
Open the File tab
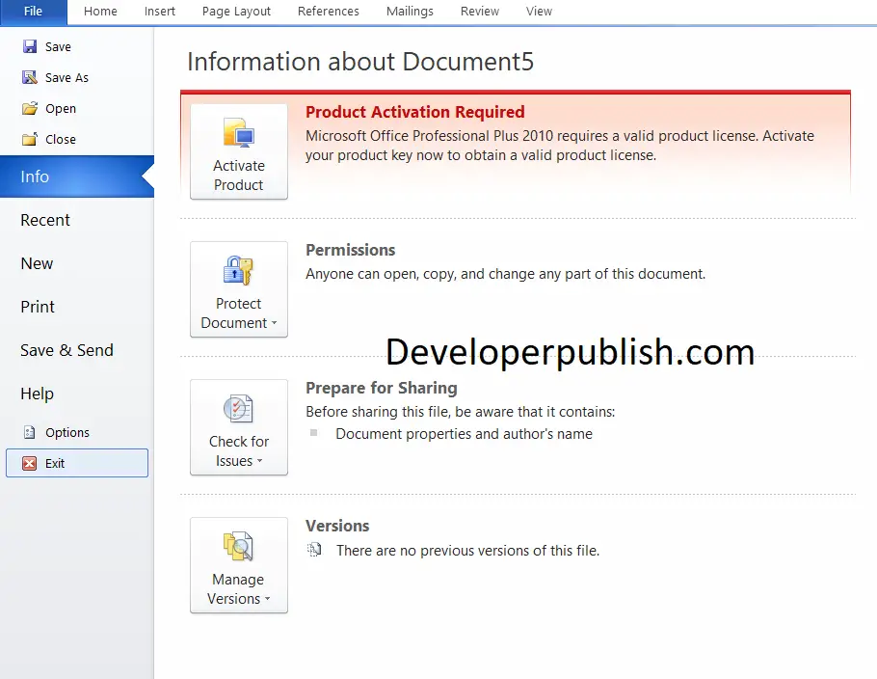[x=33, y=12]
